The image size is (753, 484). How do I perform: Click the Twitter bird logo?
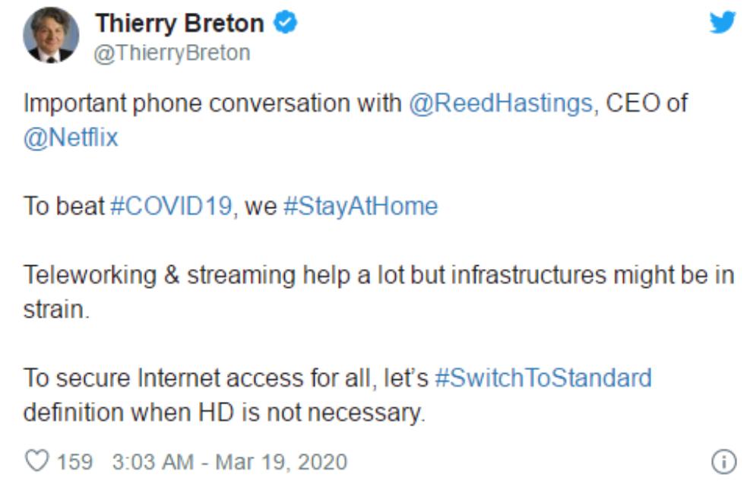[723, 23]
